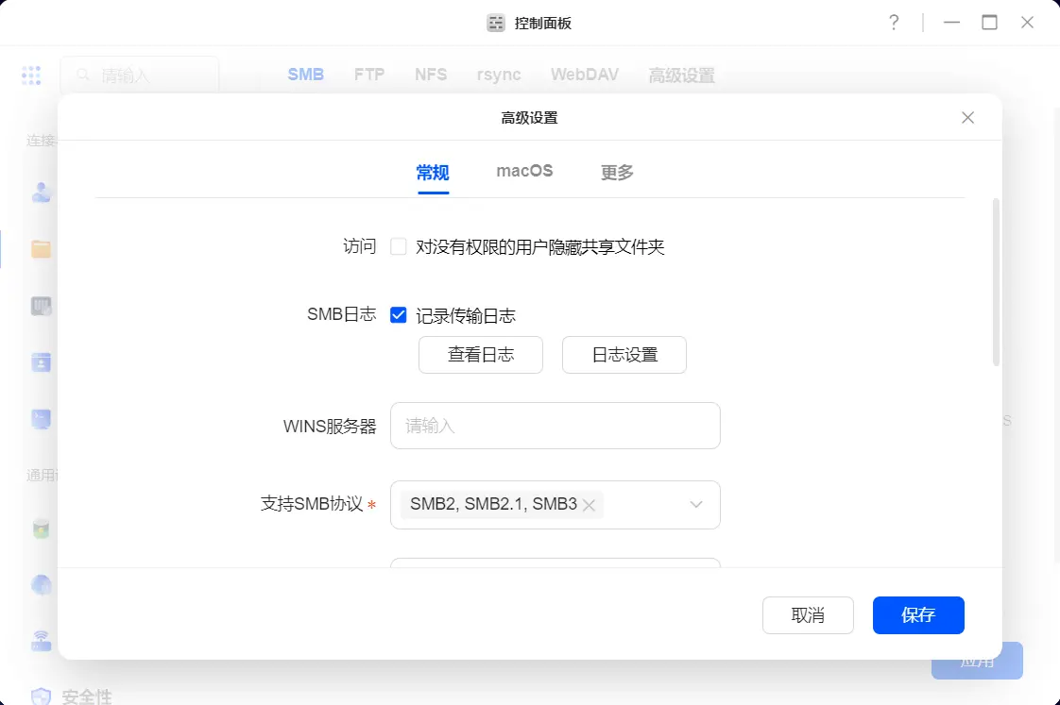
Task: Open the 更多 tab
Action: tap(617, 173)
